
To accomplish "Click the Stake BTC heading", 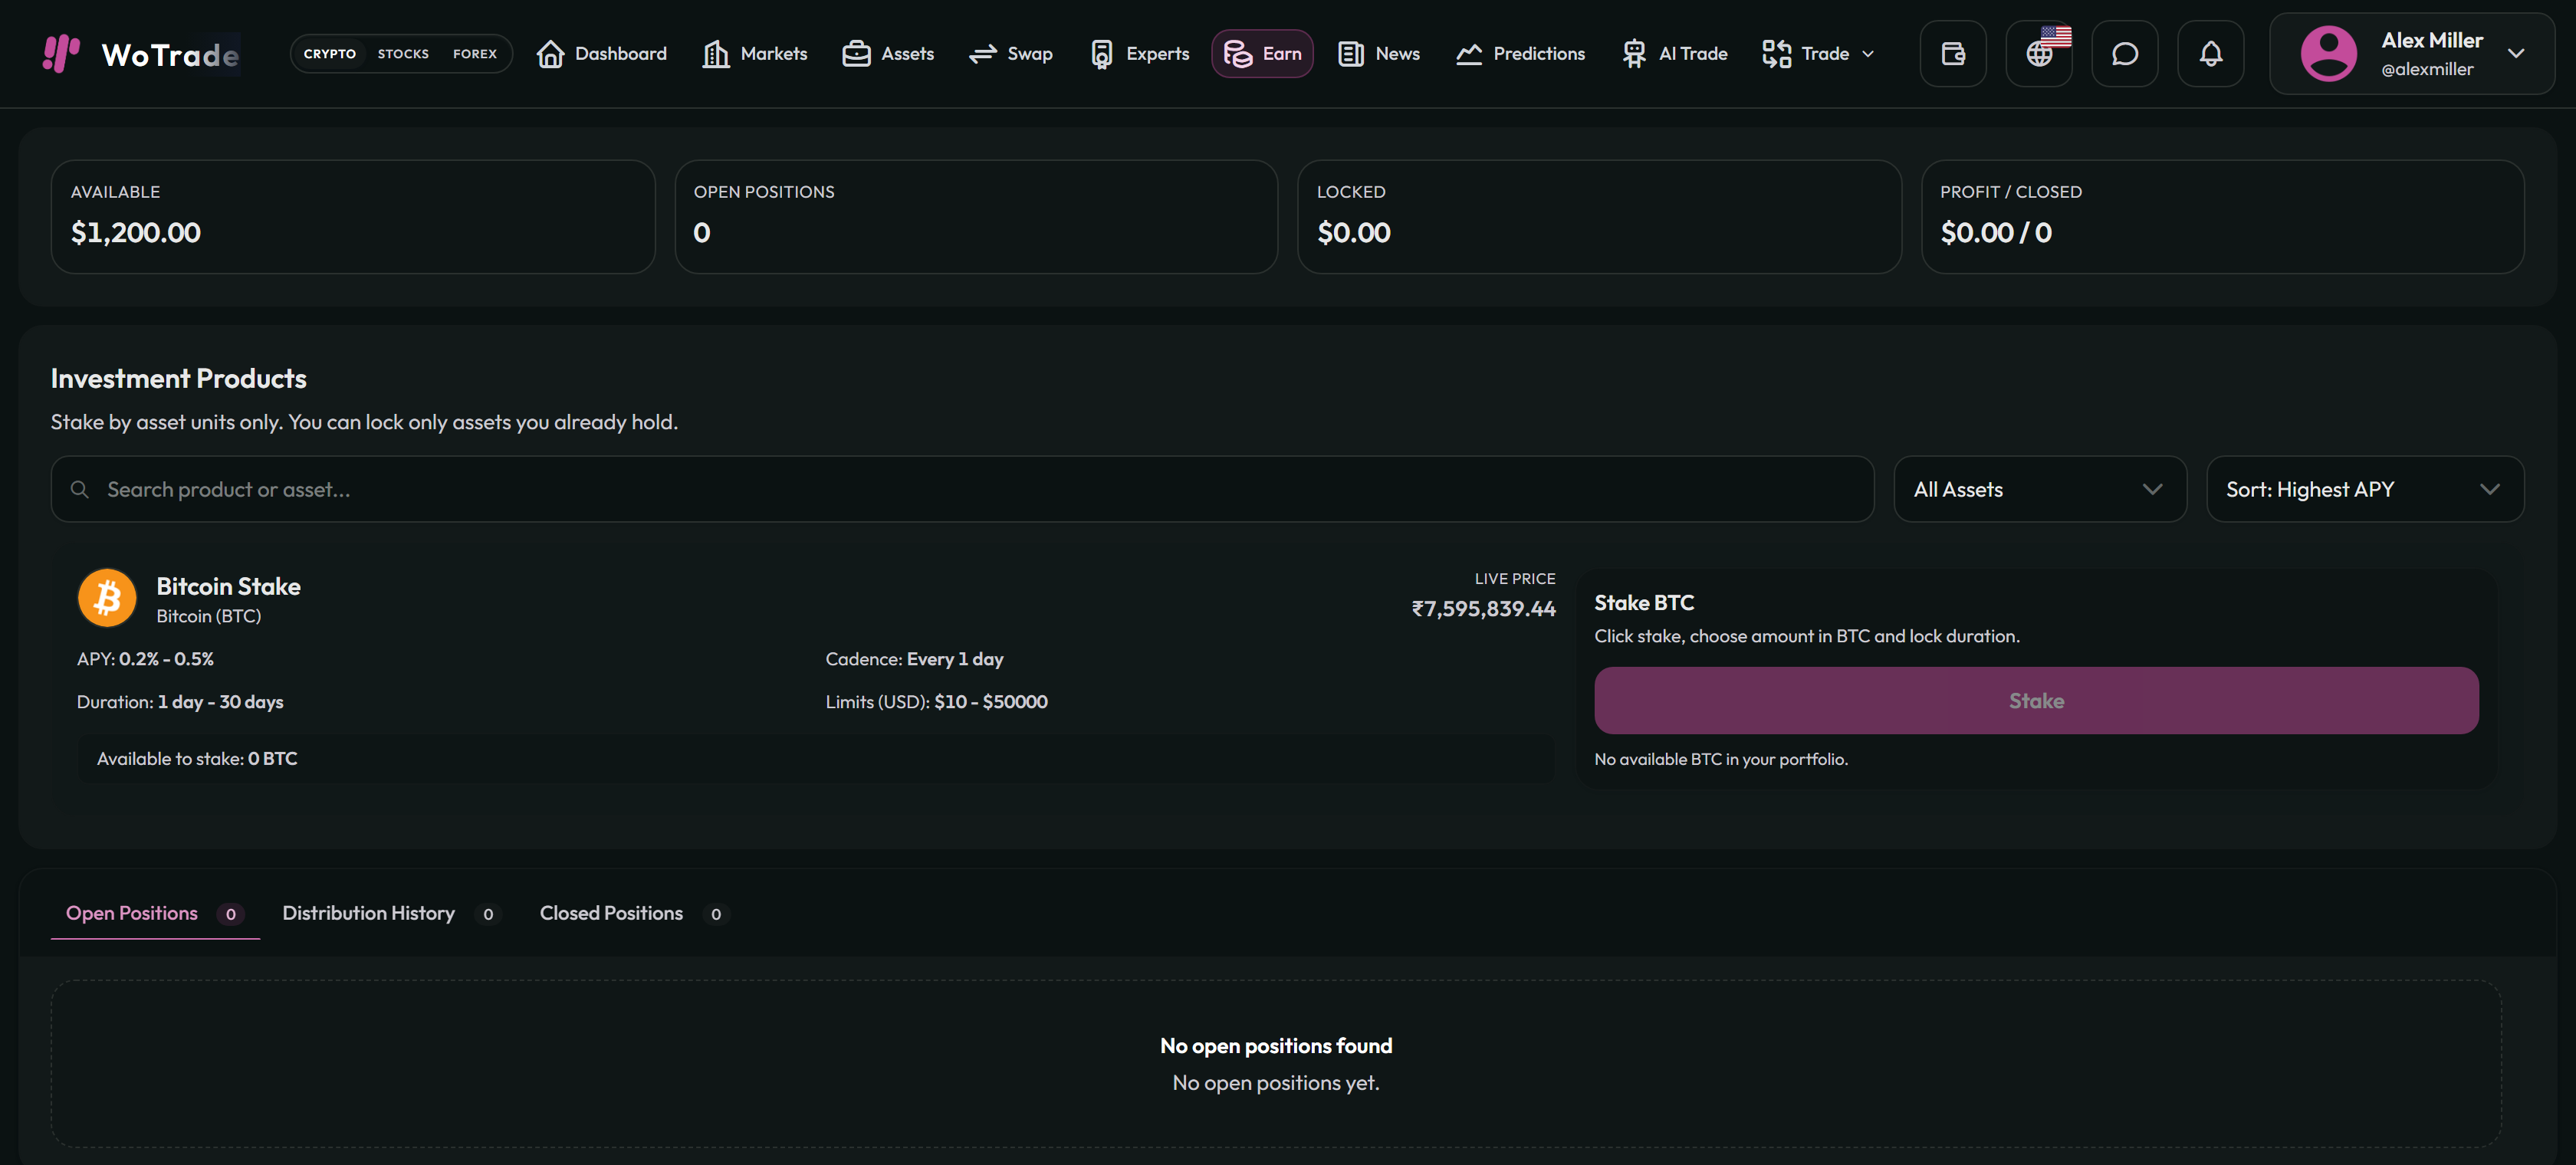I will point(1643,602).
